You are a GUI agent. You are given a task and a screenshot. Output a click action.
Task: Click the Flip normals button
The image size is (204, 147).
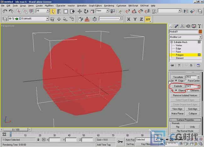tap(178, 127)
